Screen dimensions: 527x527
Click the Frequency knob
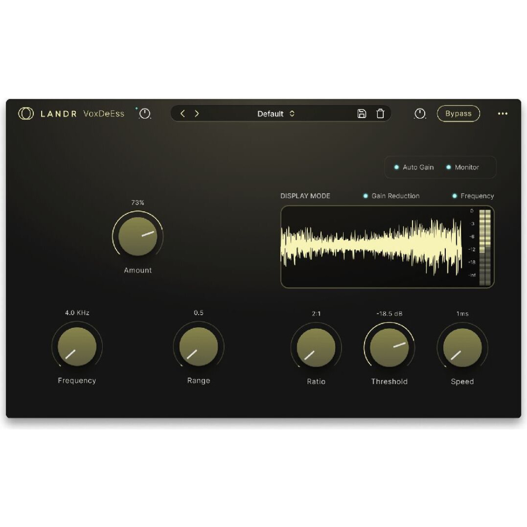click(x=77, y=347)
